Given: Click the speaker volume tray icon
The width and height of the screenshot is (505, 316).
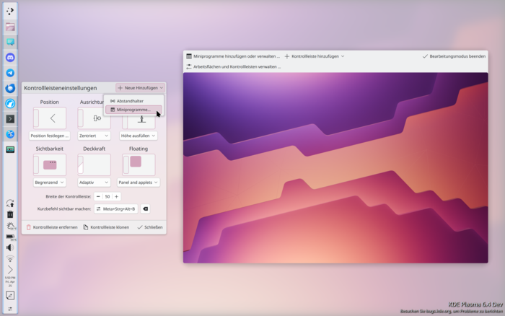Looking at the screenshot, I should [10, 247].
